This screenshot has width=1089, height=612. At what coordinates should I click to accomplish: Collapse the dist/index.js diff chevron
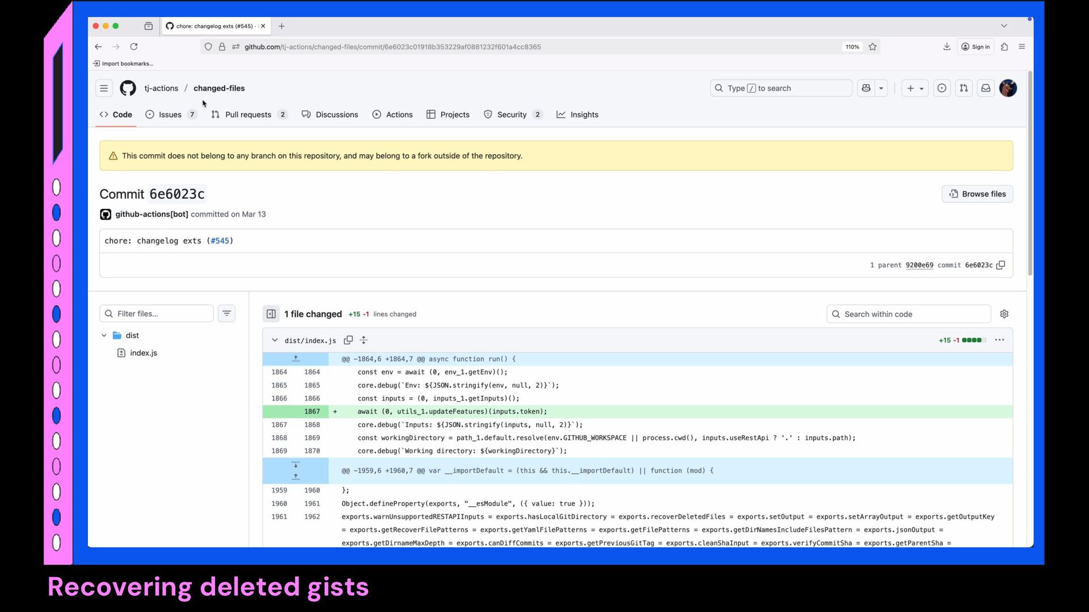click(x=275, y=340)
